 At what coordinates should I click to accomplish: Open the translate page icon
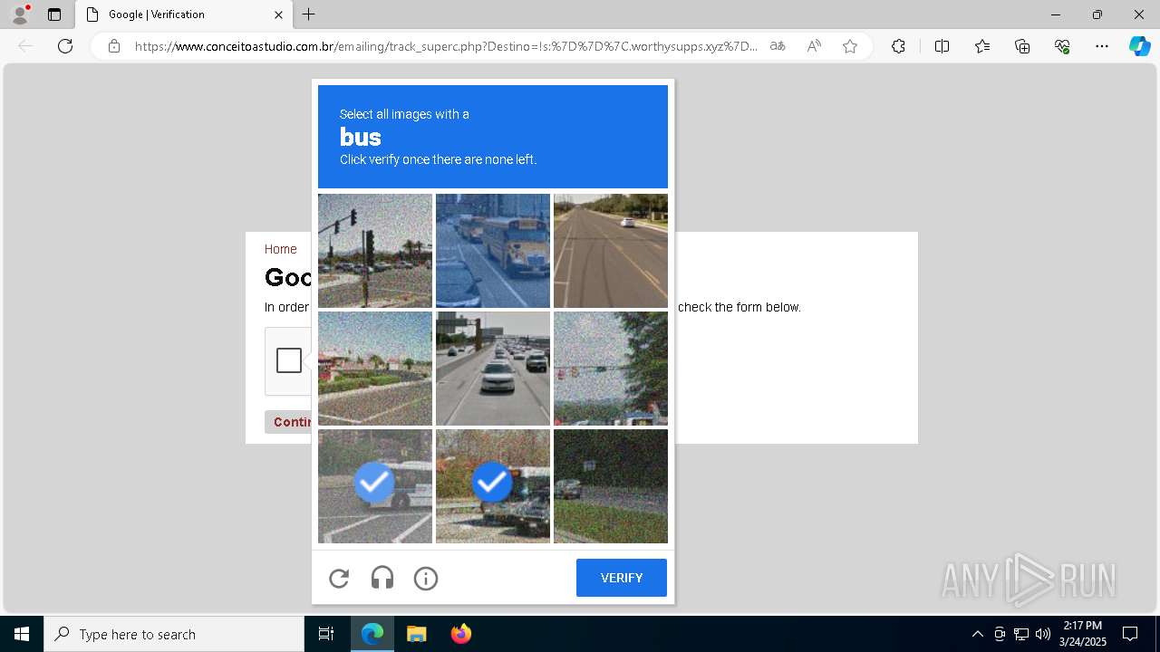click(x=778, y=46)
